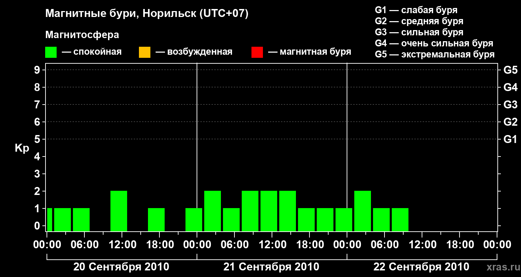
Task: Click the 00:00 label starting 22 September
Action: 347,245
